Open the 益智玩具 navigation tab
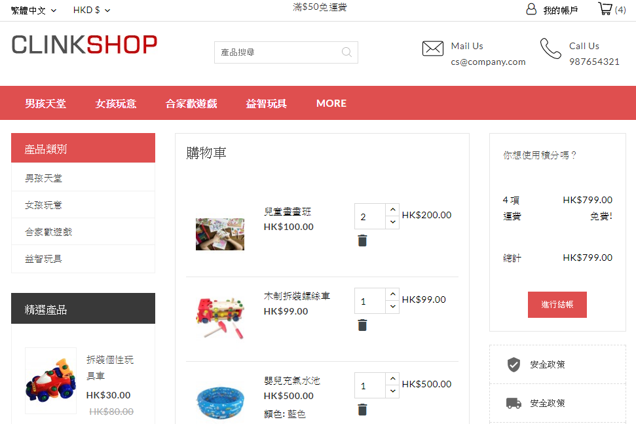This screenshot has height=424, width=636. pos(266,103)
